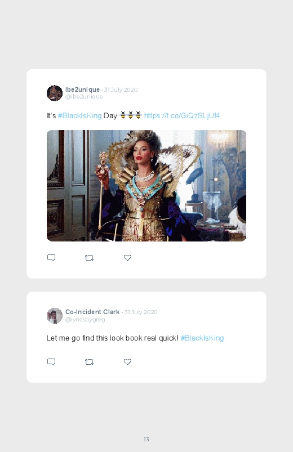Click second tweet's 31 July 2020 timestamp
The width and height of the screenshot is (293, 452).
click(141, 312)
